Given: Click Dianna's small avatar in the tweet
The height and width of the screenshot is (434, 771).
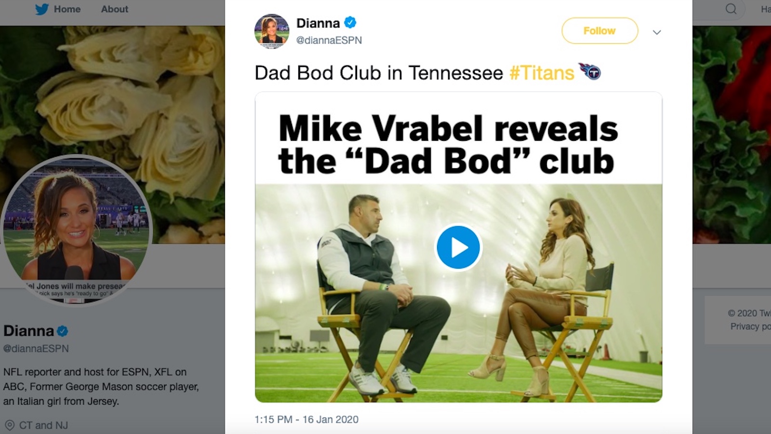Looking at the screenshot, I should (x=272, y=31).
